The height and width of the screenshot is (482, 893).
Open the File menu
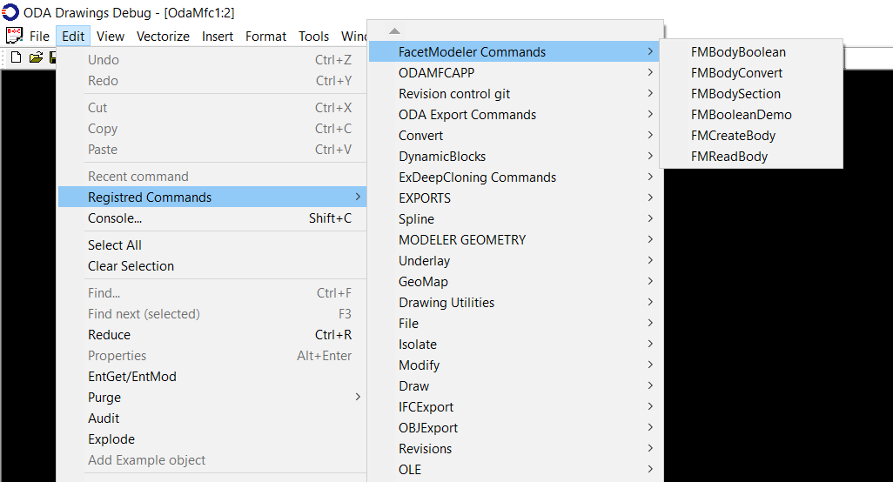pyautogui.click(x=39, y=37)
